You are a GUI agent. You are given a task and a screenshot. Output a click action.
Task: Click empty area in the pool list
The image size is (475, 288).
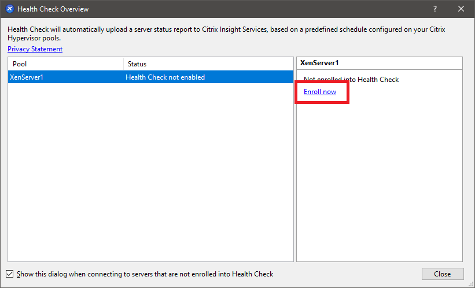[x=150, y=173]
